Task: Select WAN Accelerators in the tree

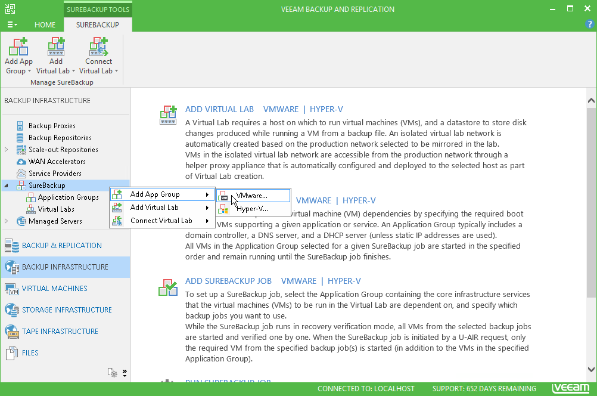Action: click(x=57, y=162)
